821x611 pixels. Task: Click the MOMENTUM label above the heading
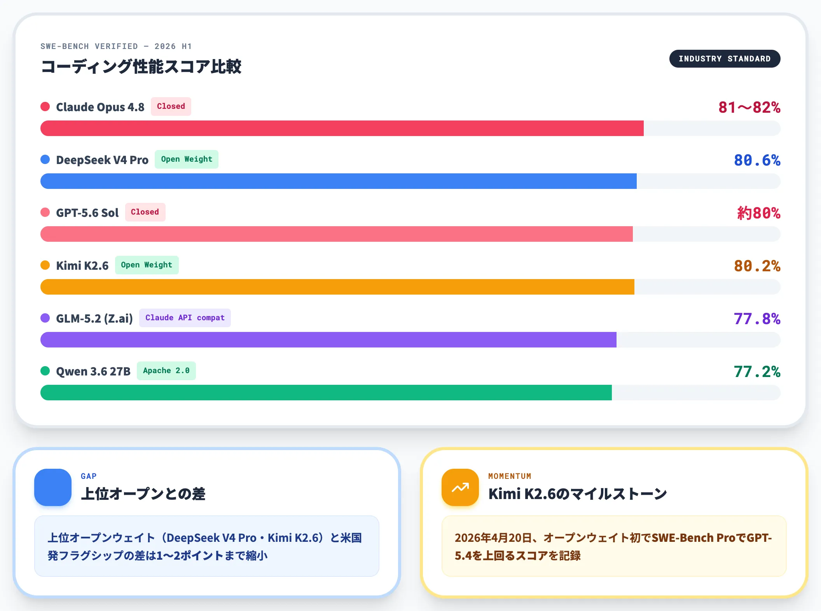pos(510,476)
